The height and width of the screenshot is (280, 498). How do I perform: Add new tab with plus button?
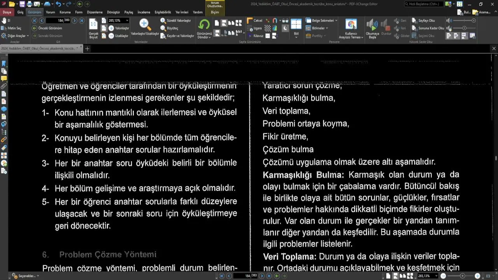(x=87, y=49)
